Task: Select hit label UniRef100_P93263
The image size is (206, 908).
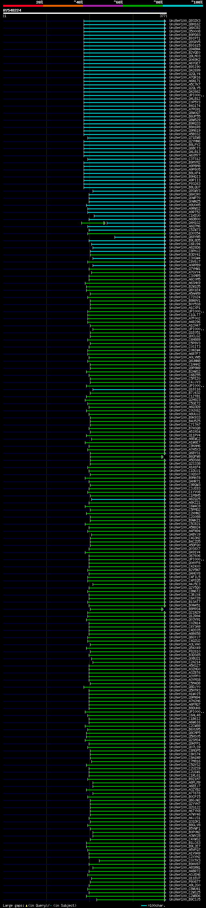Action: 185,184
